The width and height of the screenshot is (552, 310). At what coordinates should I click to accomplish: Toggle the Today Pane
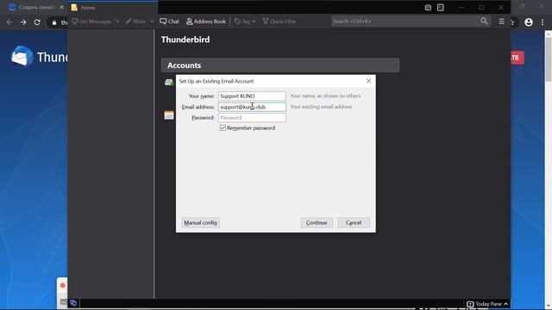tap(487, 304)
